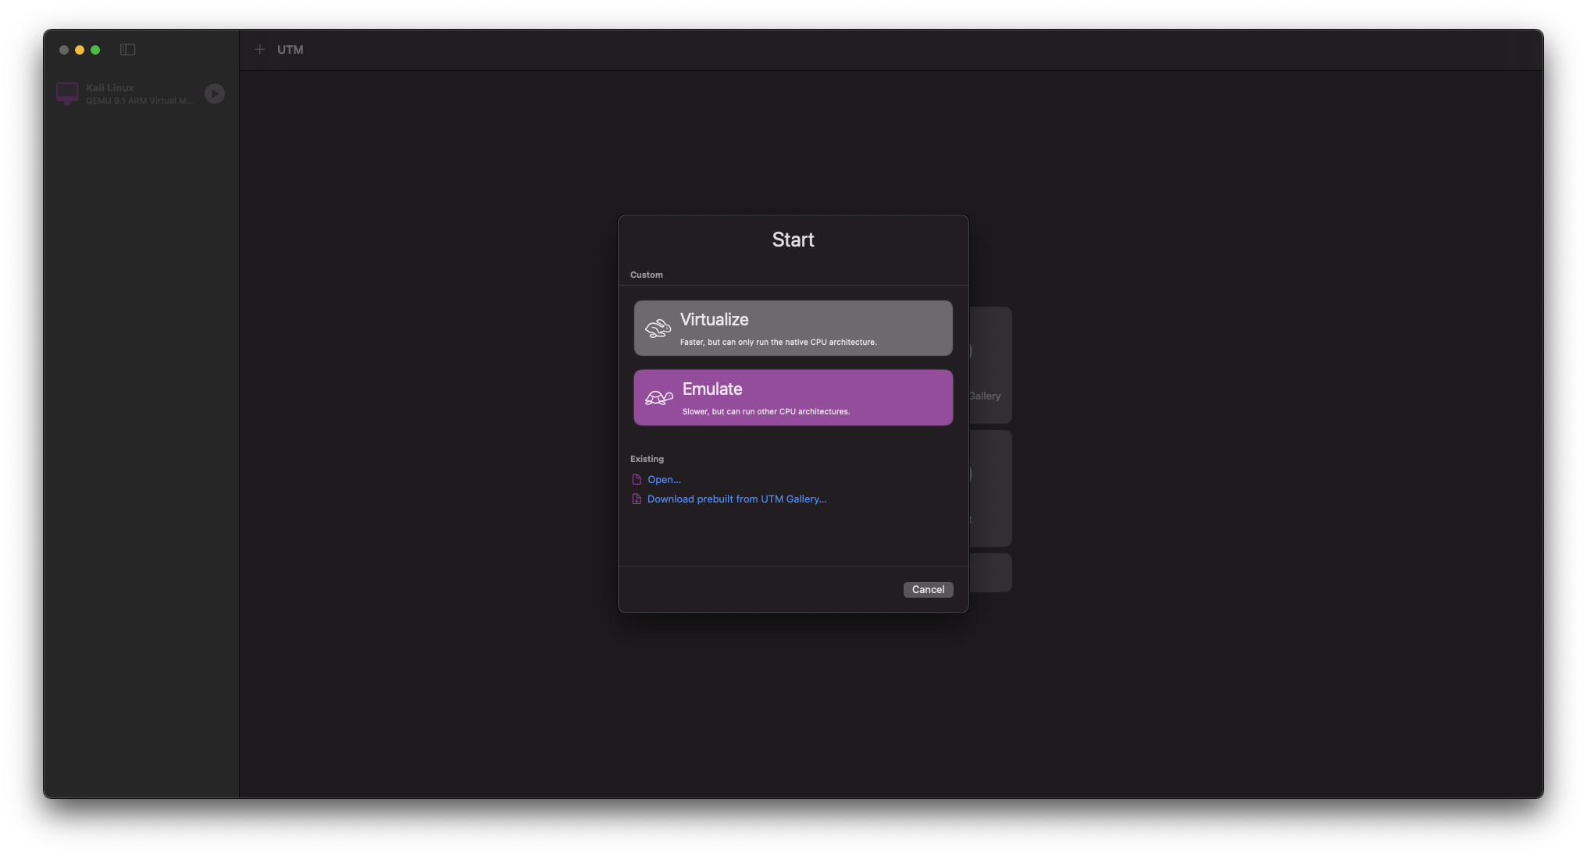
Task: Choose the Virtualize option
Action: (x=793, y=329)
